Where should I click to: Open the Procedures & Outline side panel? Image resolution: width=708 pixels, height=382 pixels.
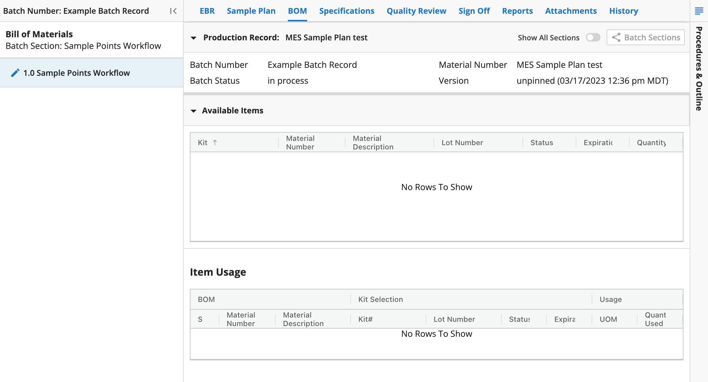coord(699,69)
